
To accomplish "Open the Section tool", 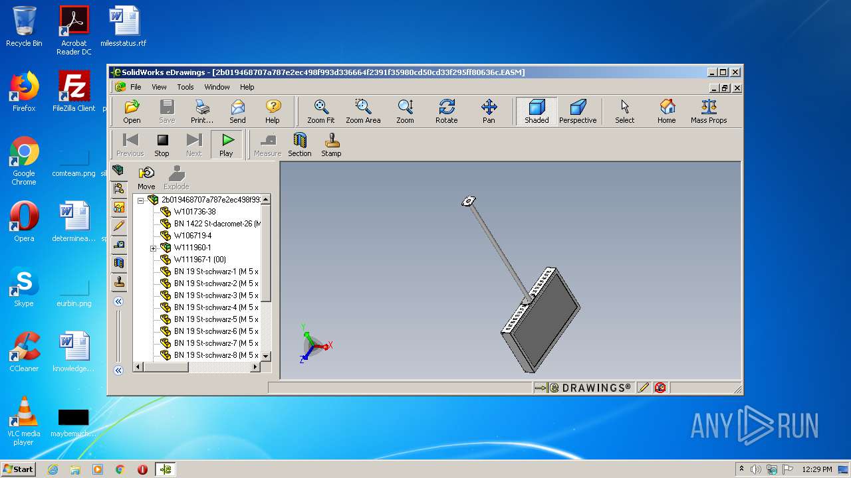I will (x=300, y=145).
